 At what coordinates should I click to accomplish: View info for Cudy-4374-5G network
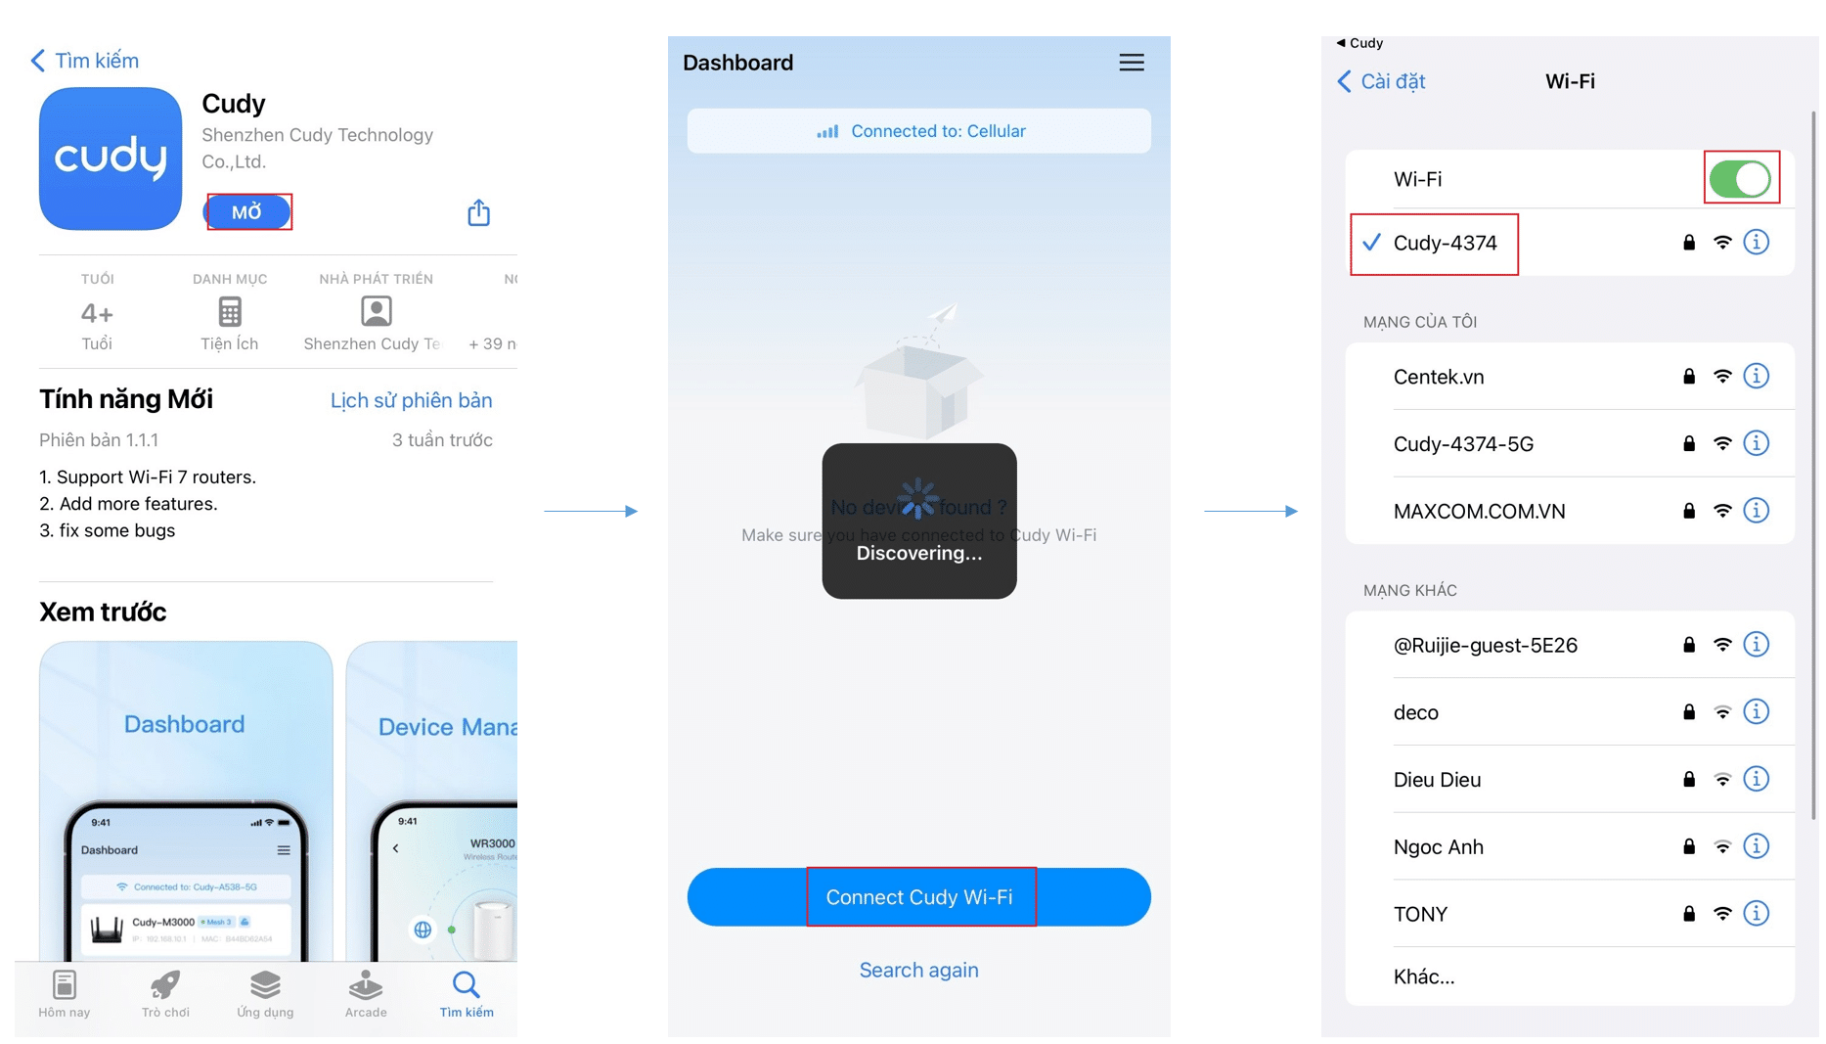[1757, 443]
